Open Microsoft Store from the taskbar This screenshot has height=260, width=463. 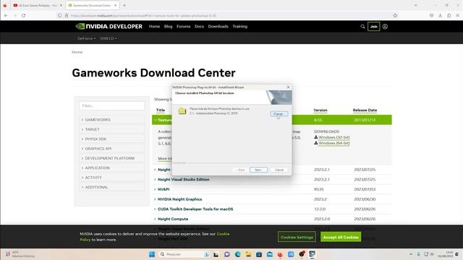coord(259,254)
